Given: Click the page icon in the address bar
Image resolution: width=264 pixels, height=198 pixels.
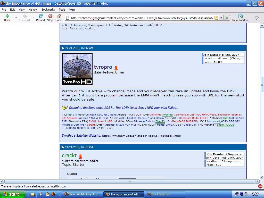Looking at the screenshot, I should coord(67,18).
